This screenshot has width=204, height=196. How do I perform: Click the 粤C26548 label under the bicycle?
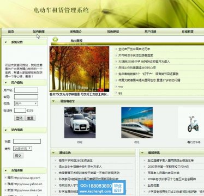coord(194,142)
